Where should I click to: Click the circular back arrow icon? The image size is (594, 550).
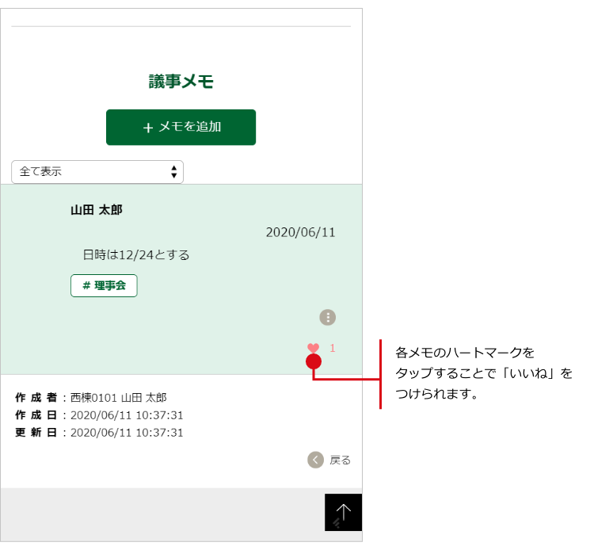click(x=315, y=460)
